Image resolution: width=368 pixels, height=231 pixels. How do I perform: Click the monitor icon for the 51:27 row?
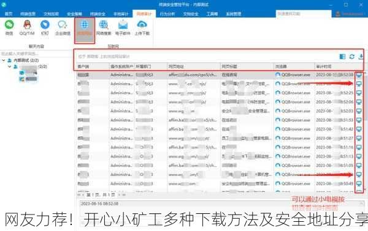click(x=359, y=138)
